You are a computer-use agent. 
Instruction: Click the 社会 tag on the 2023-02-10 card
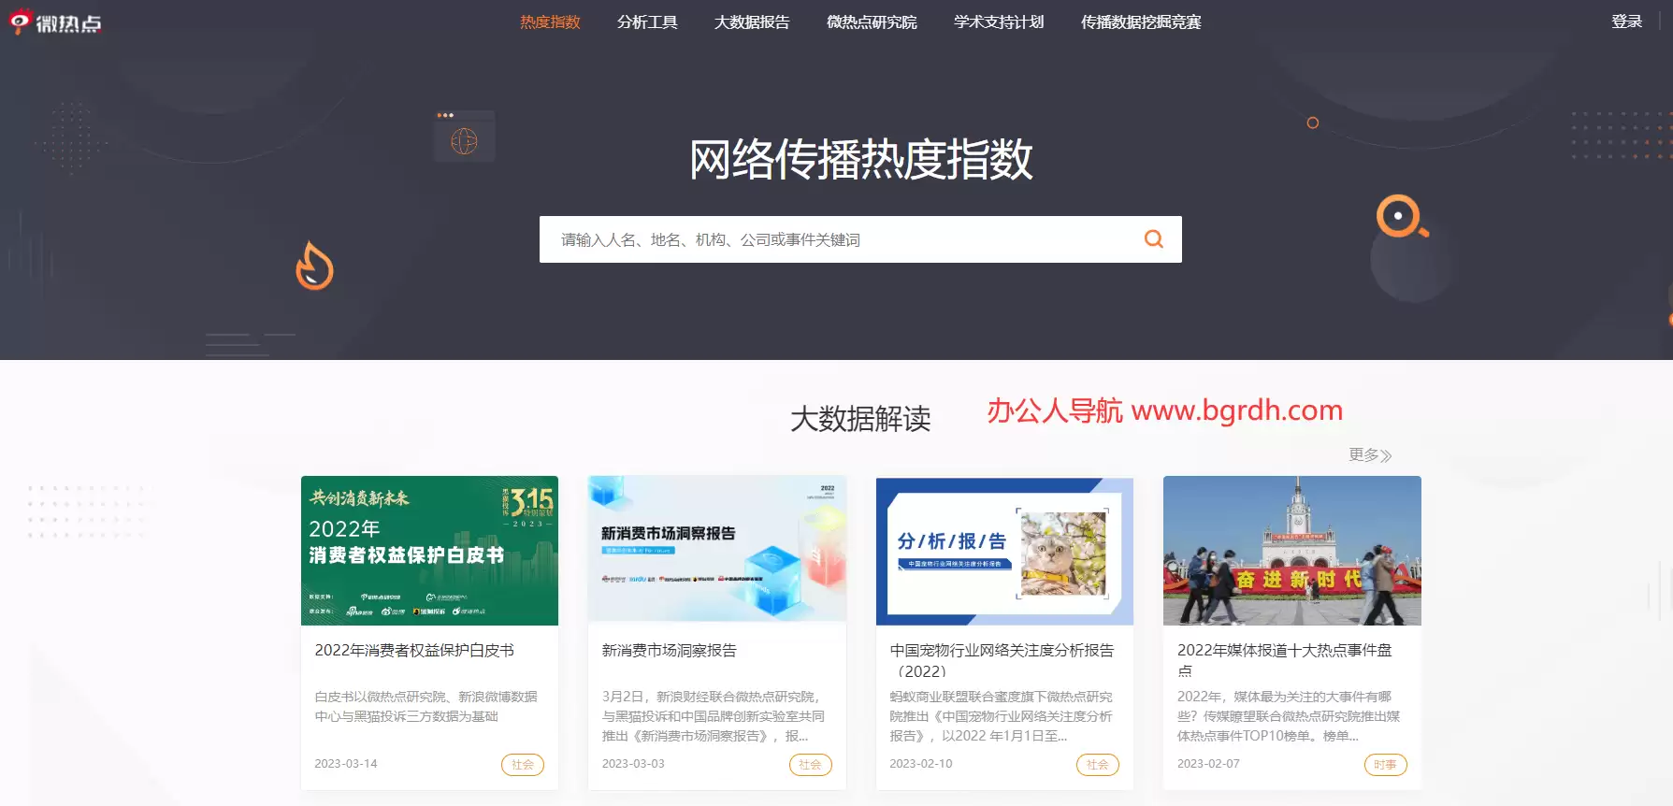coord(1098,765)
